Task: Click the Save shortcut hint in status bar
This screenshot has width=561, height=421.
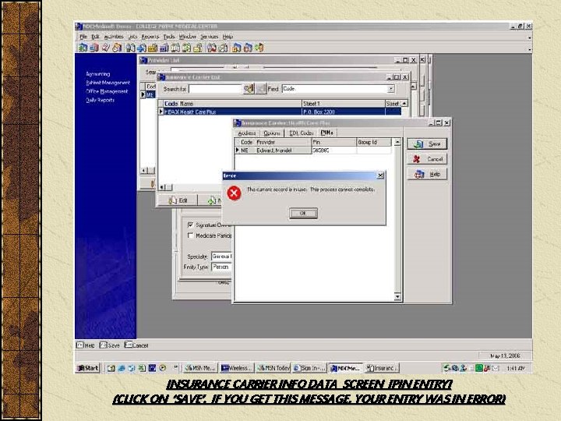Action: tap(110, 345)
